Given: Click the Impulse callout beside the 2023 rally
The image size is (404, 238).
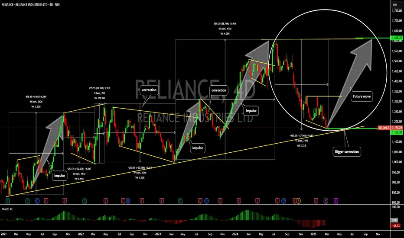Looking at the screenshot, I should pyautogui.click(x=198, y=148).
